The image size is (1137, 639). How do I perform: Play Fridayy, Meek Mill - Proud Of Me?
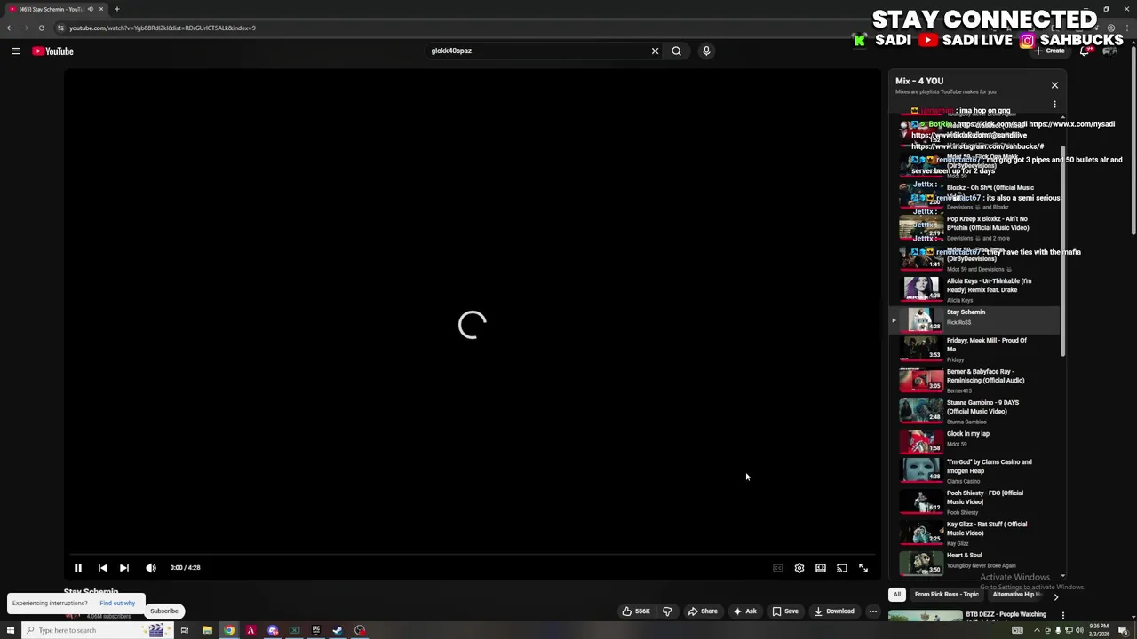975,350
